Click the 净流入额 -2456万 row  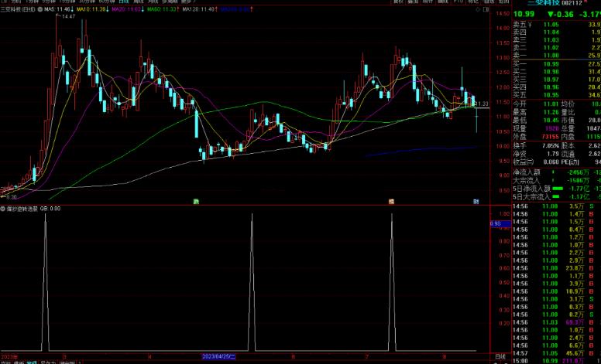[x=557, y=172]
